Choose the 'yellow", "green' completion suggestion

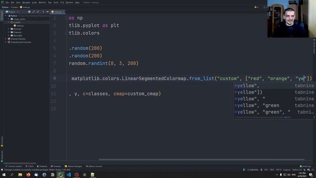(x=275, y=105)
